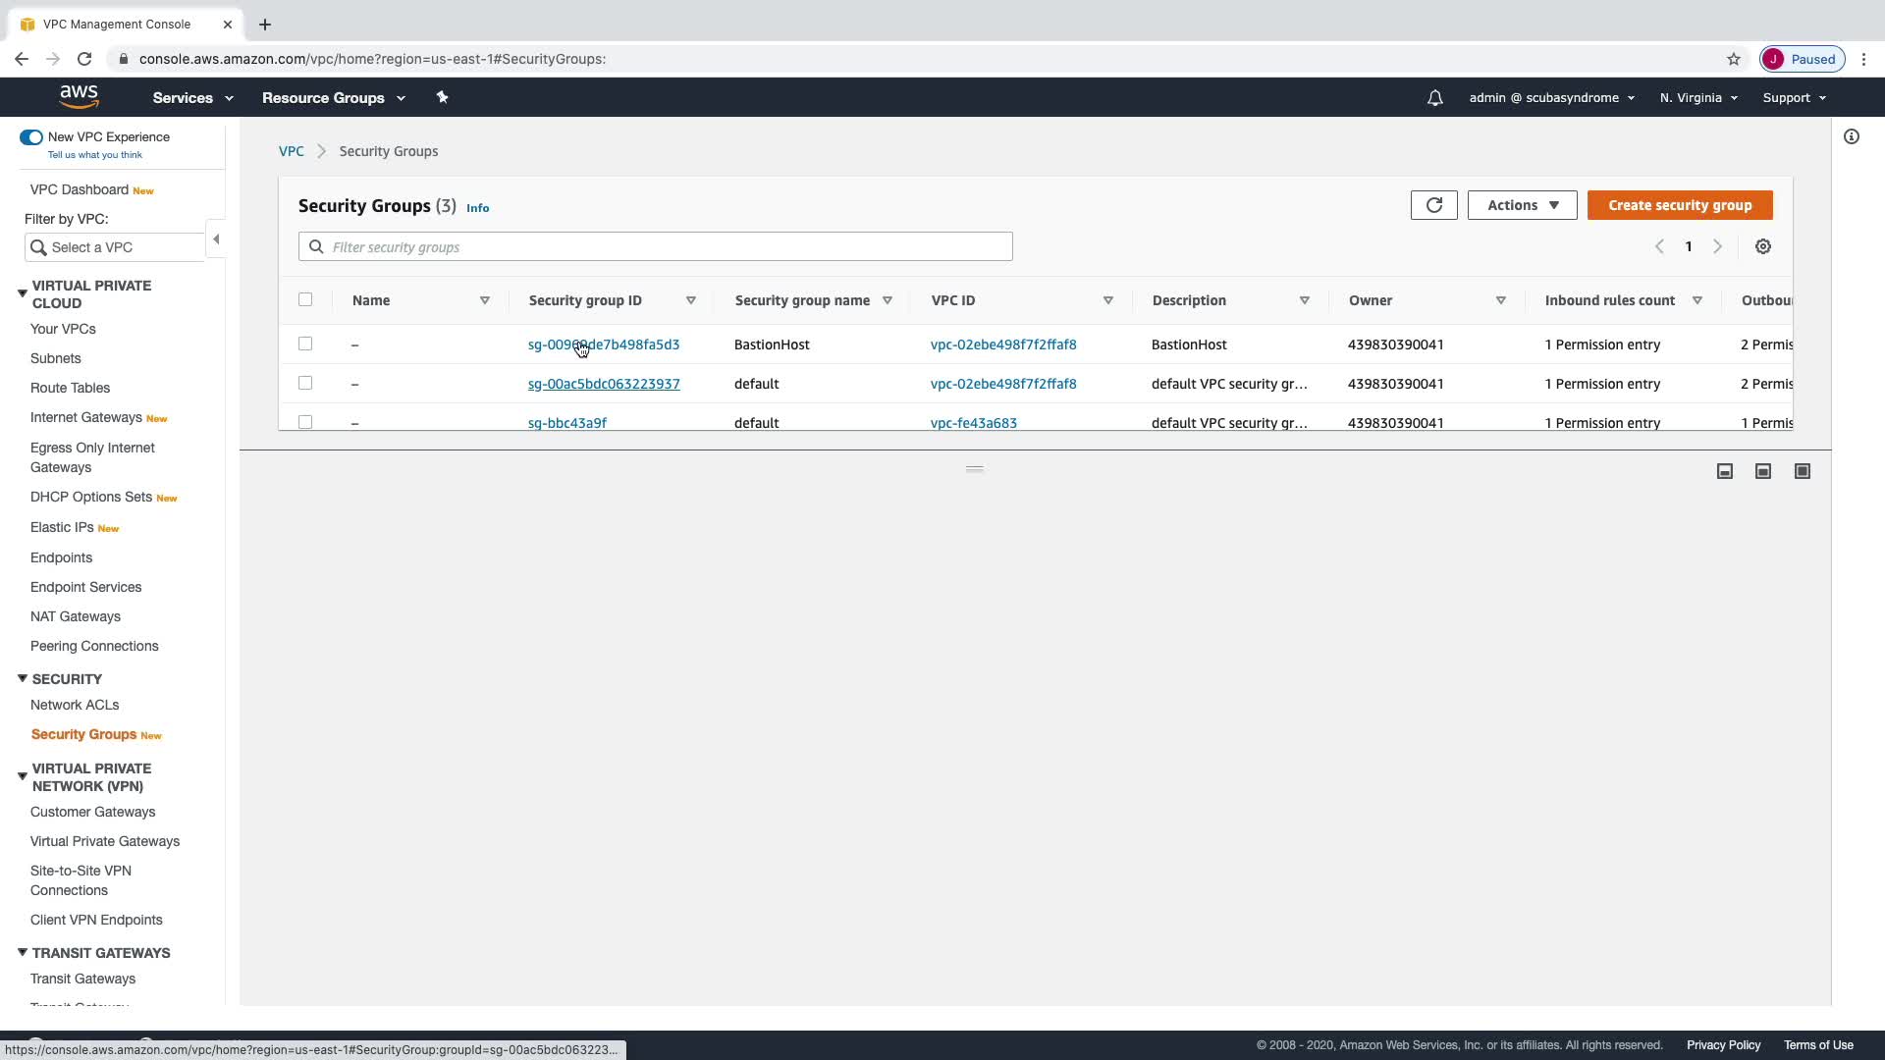Open the sg-bbc43a9f security group link

[x=566, y=423]
